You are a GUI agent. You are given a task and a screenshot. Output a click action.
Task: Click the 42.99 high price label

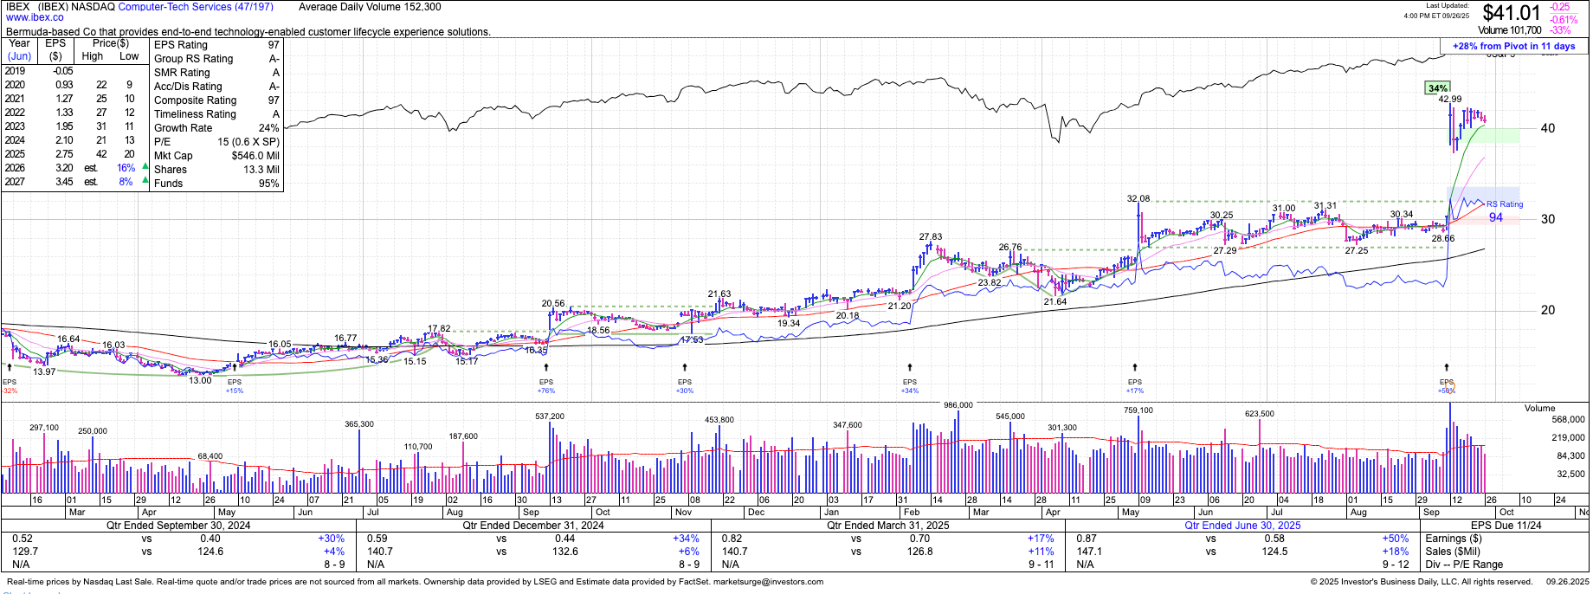click(1450, 100)
